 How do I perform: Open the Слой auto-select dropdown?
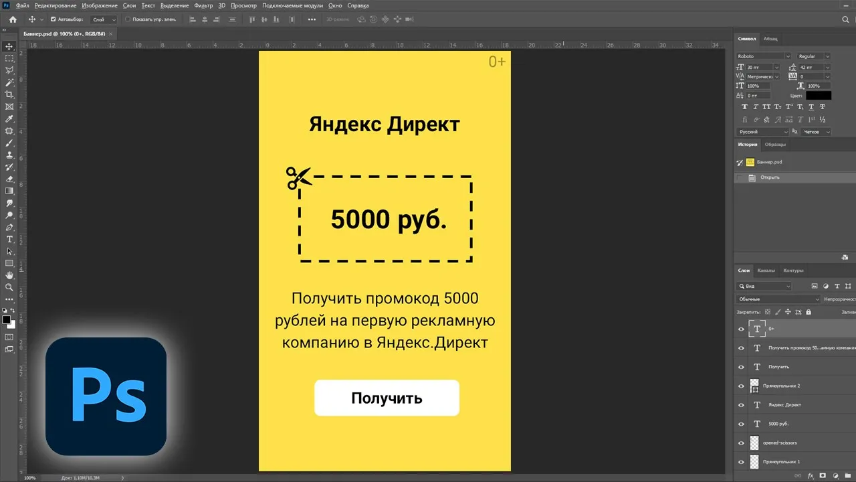click(x=104, y=19)
